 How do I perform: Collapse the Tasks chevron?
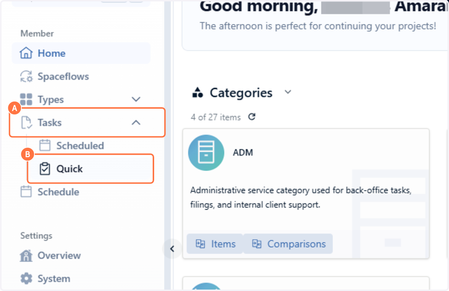[136, 123]
